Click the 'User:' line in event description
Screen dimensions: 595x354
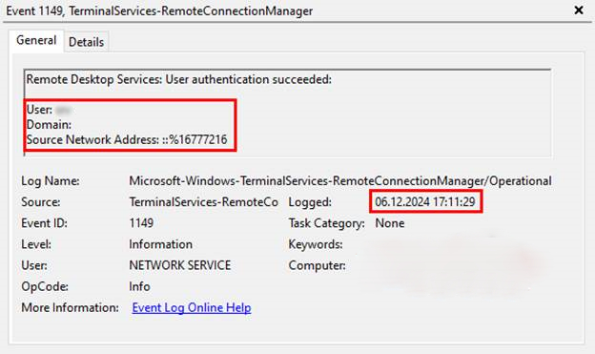pos(49,110)
